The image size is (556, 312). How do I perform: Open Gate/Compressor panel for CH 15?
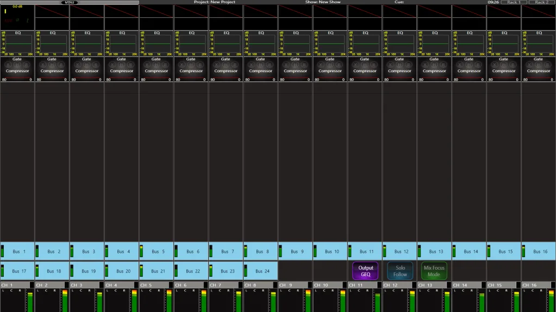[x=504, y=69]
